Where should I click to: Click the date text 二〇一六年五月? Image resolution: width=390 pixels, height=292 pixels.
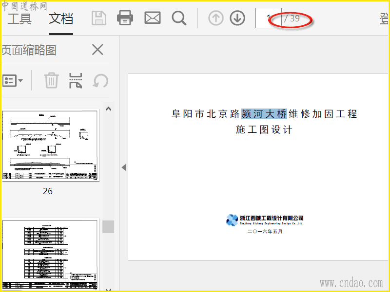pos(265,232)
